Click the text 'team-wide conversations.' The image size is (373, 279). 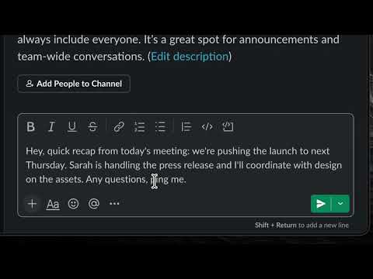pos(81,57)
